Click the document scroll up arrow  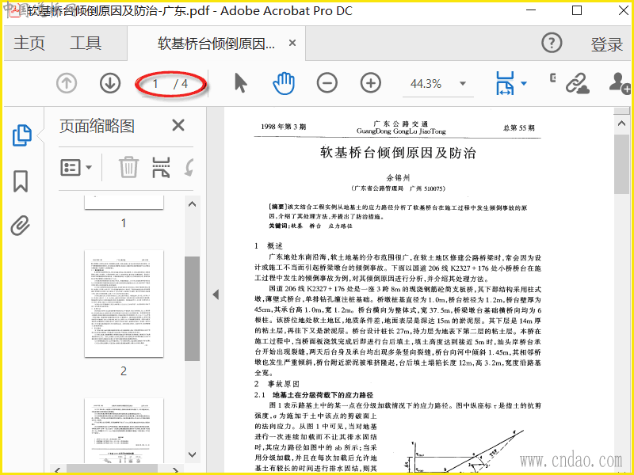click(621, 123)
